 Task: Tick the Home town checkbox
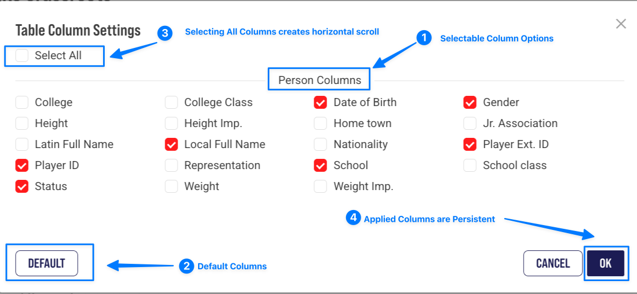(x=321, y=123)
